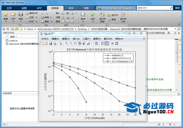Toggle Insert Legend in Figure 1 toolbar
The width and height of the screenshot is (183, 128).
coord(106,44)
